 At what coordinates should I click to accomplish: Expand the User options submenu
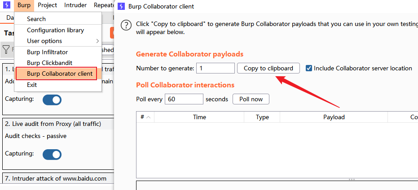(98, 41)
